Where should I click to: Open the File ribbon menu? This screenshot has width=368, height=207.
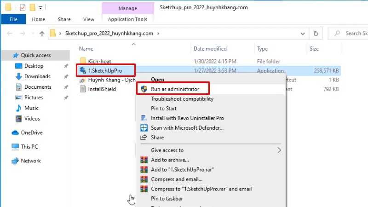click(13, 19)
